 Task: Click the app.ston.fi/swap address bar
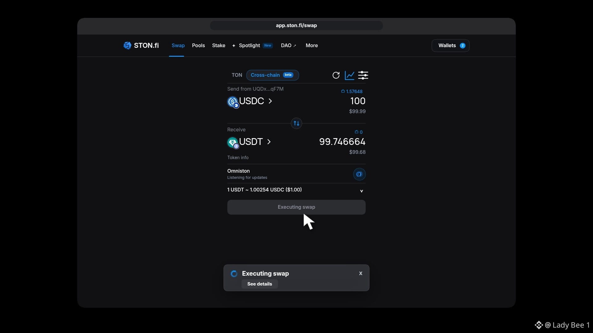click(x=296, y=26)
